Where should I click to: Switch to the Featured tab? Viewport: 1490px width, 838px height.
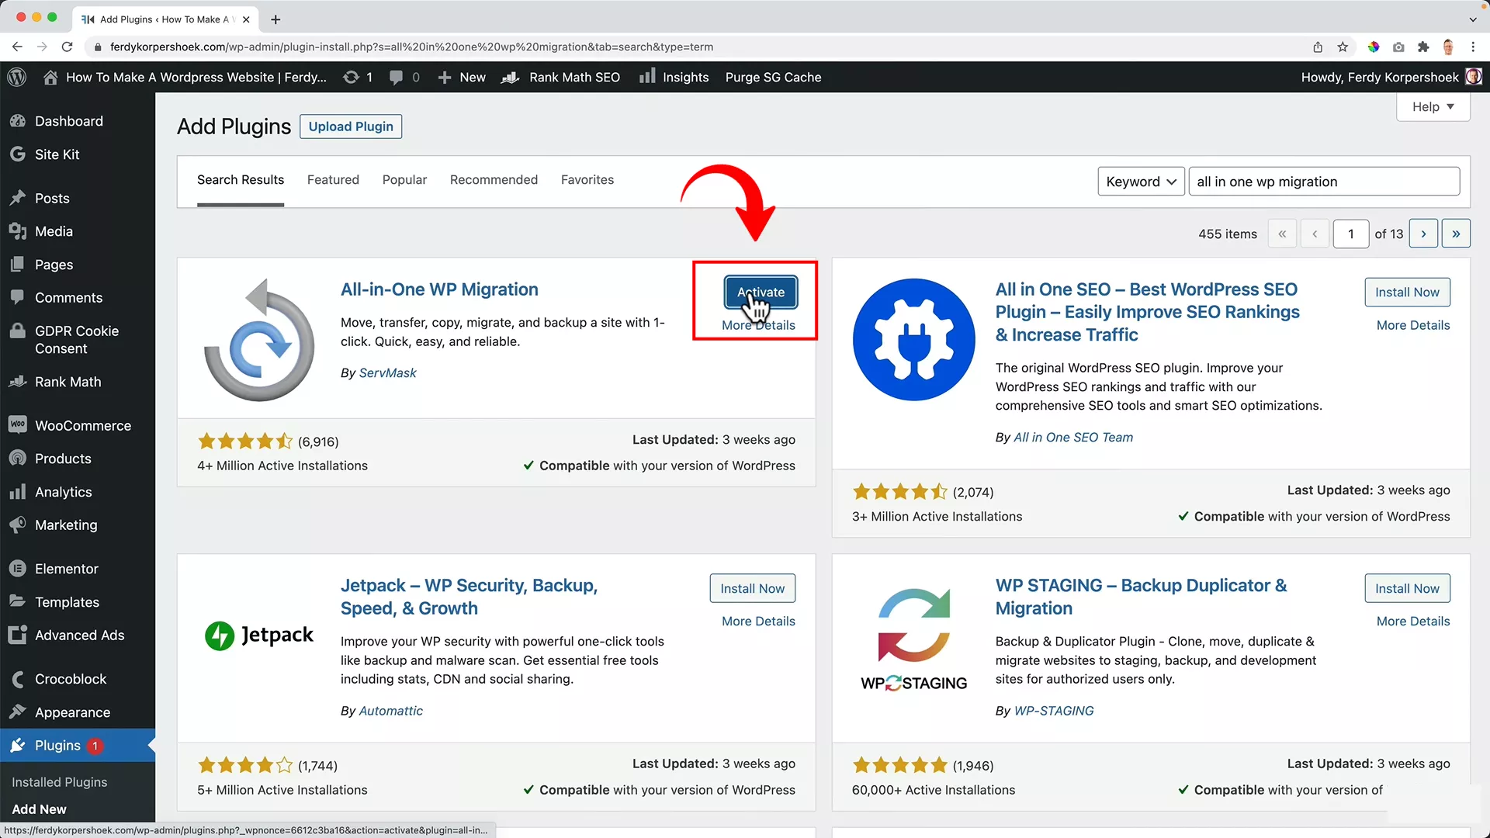pyautogui.click(x=333, y=180)
